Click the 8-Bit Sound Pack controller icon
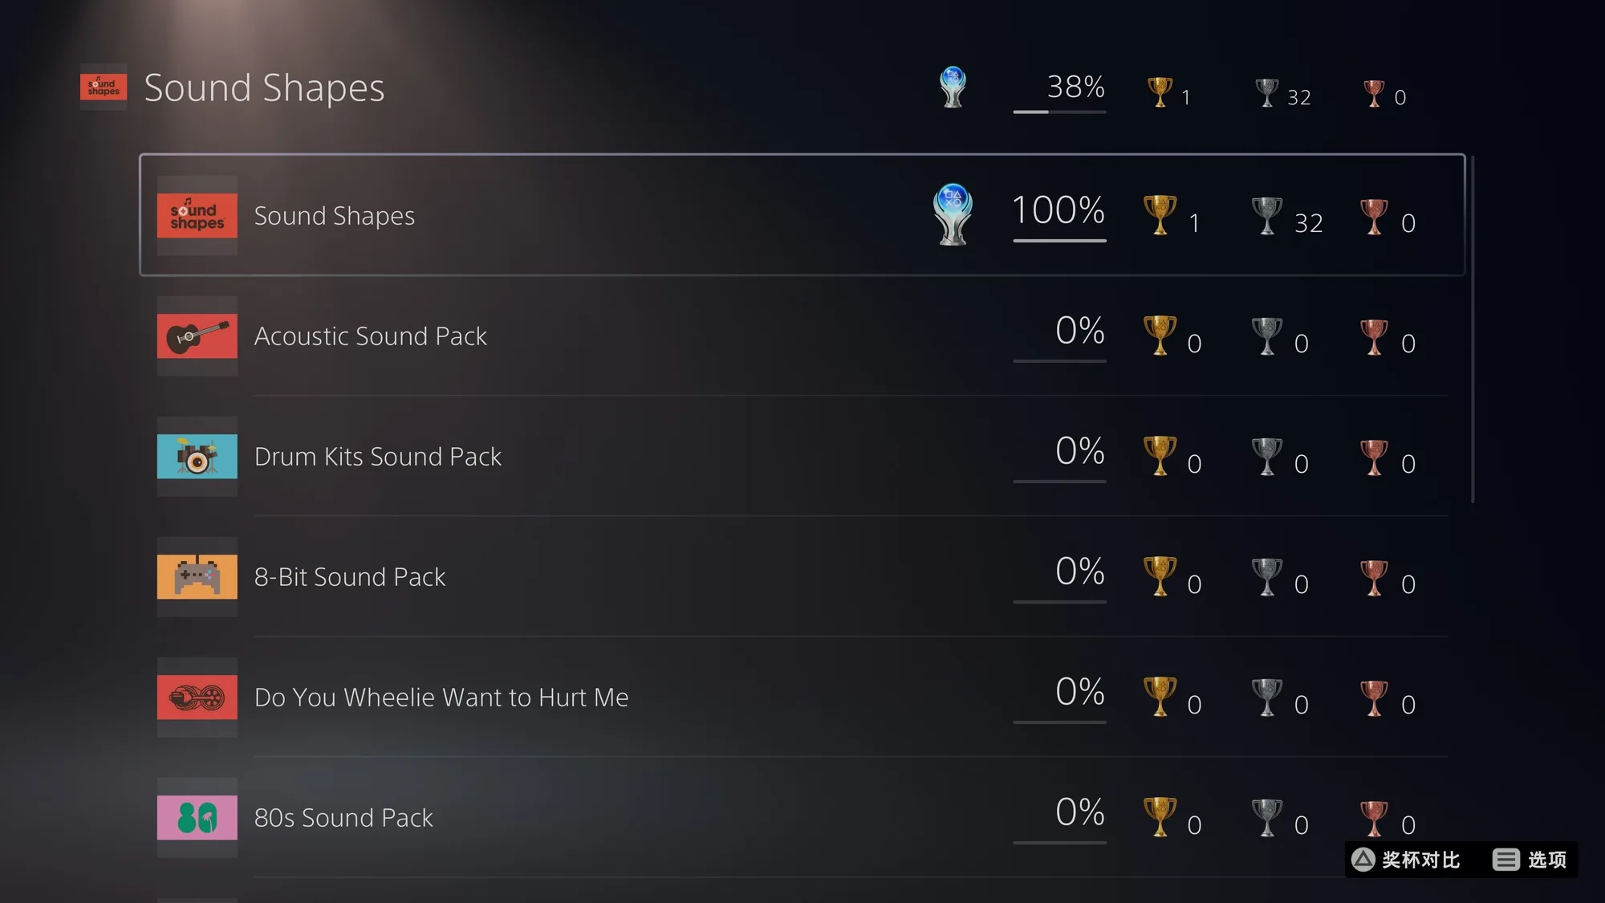The height and width of the screenshot is (903, 1605). (197, 576)
